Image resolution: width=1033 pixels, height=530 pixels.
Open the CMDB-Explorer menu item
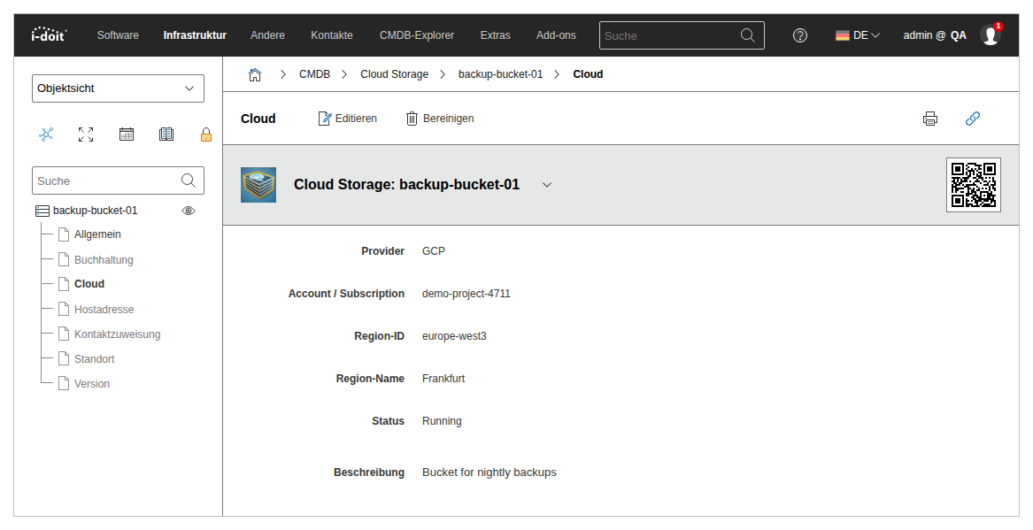click(417, 35)
